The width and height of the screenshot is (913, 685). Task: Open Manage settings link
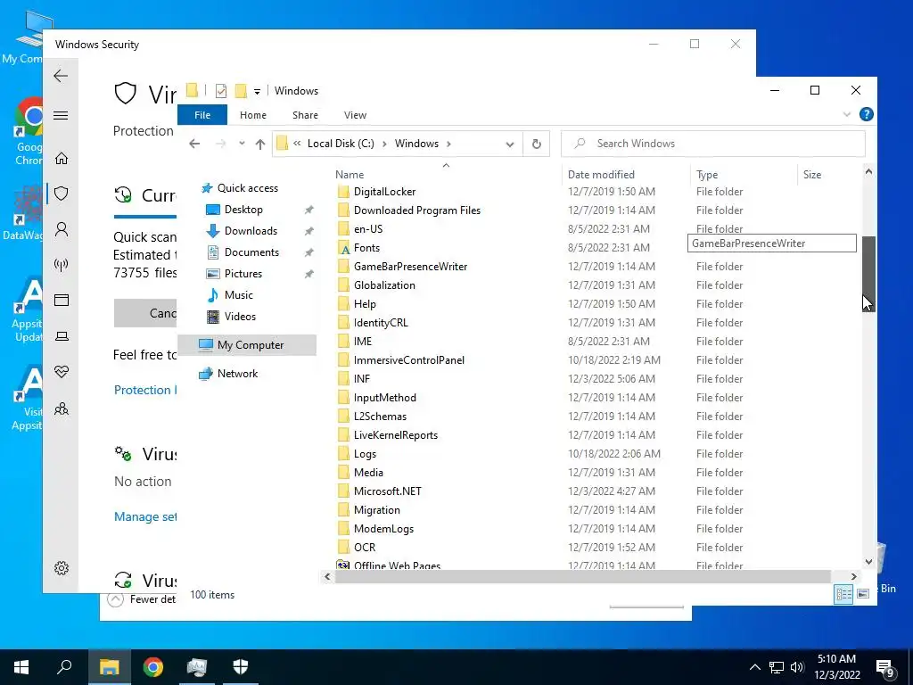point(145,516)
